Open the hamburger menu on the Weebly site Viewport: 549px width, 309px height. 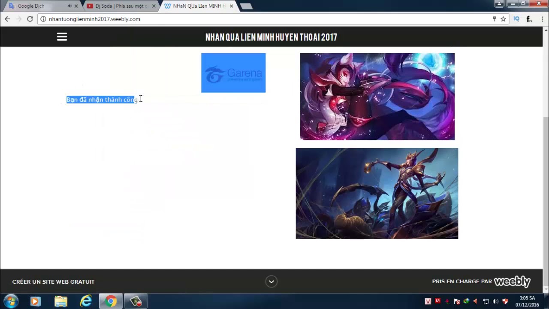pos(62,37)
